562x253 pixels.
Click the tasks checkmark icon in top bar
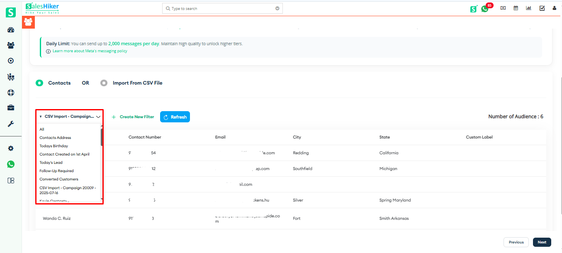tap(542, 7)
